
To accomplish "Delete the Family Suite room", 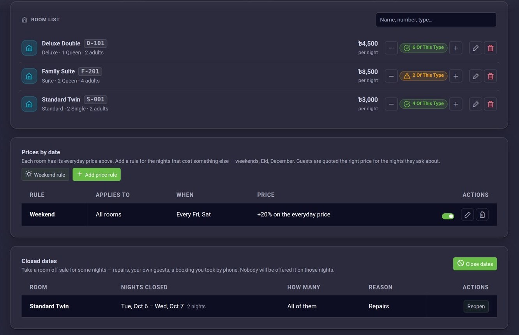I will click(491, 76).
